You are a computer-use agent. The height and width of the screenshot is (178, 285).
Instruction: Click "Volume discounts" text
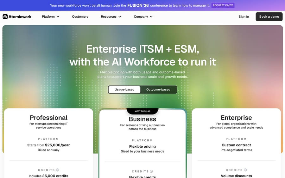[x=236, y=176]
